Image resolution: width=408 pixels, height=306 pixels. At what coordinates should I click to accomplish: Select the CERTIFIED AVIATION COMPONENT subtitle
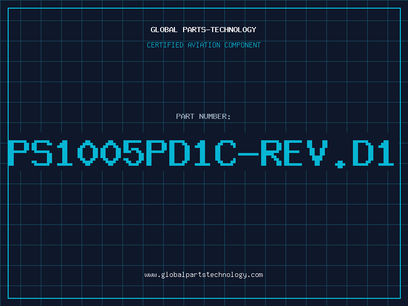(x=203, y=45)
